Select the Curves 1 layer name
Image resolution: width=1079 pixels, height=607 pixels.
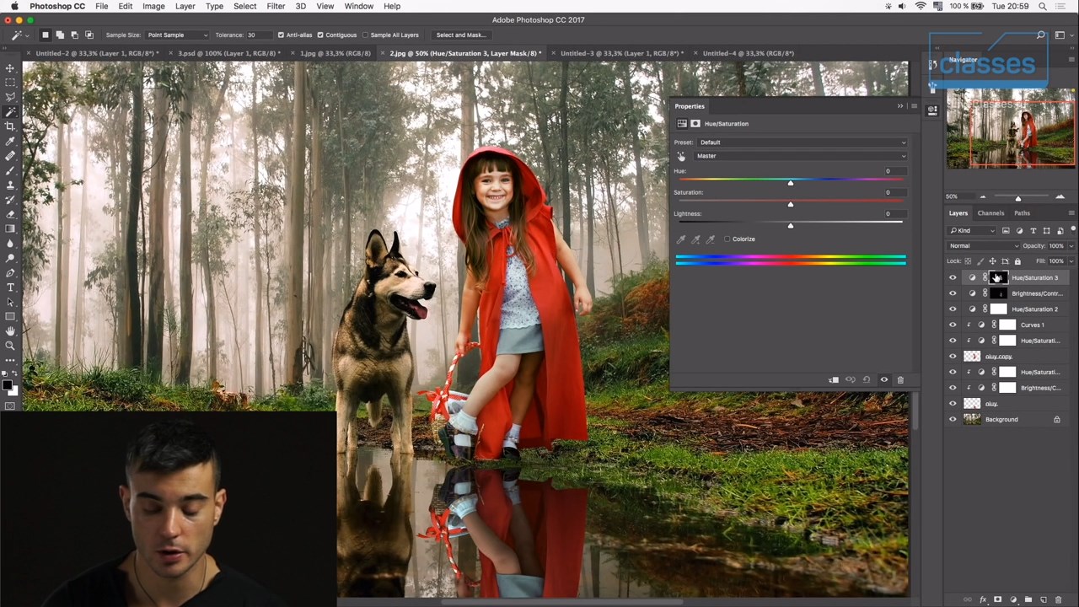(1033, 325)
